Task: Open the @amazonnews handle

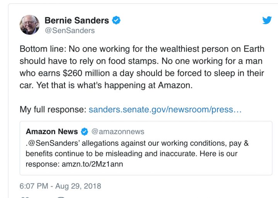Action: point(118,132)
